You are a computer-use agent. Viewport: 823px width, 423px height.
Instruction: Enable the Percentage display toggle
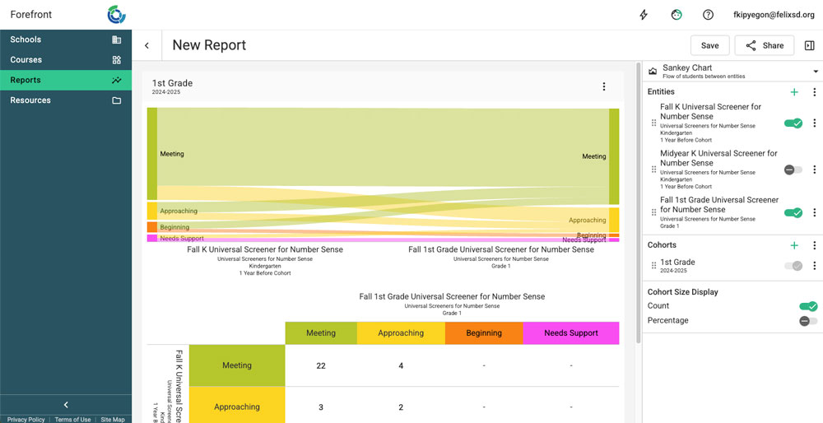tap(808, 321)
